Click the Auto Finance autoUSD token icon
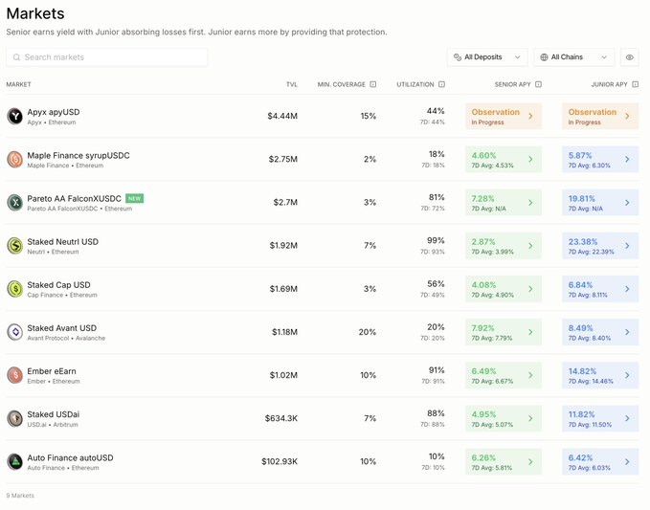This screenshot has height=510, width=650. [x=14, y=461]
